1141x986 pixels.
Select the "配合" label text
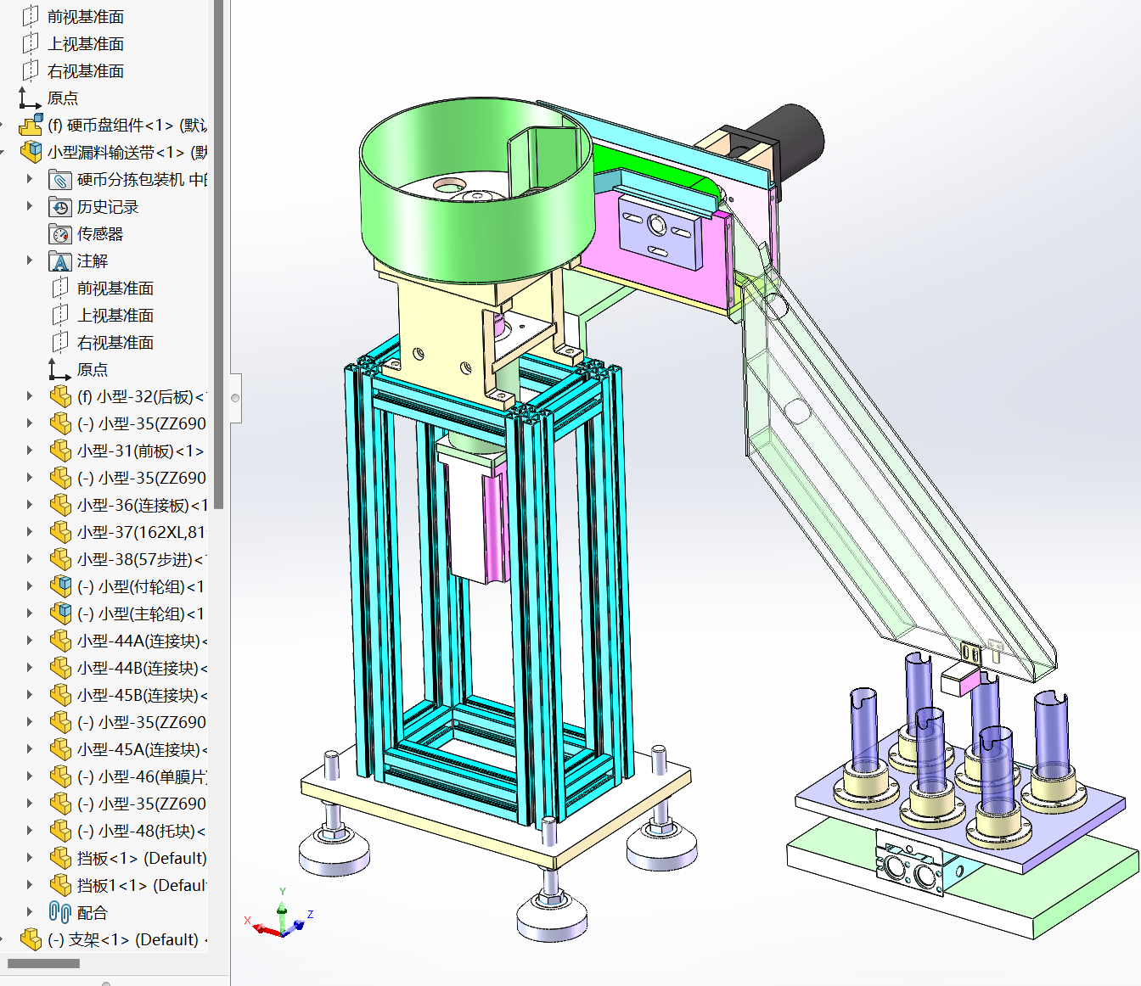click(93, 913)
